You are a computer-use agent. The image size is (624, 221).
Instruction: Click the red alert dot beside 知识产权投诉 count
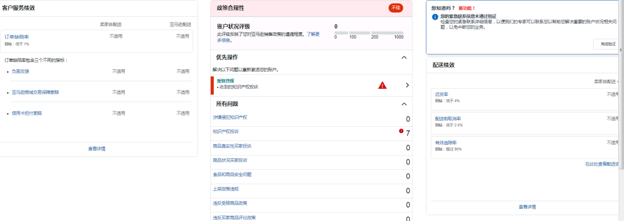[x=401, y=131]
